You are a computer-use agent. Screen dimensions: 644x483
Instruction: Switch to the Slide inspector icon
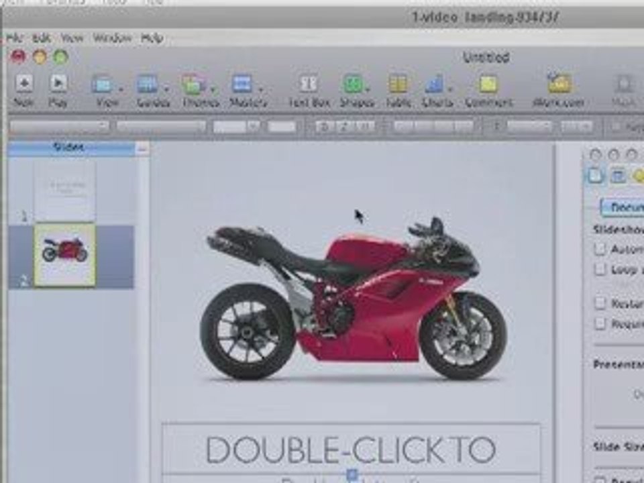pos(618,176)
